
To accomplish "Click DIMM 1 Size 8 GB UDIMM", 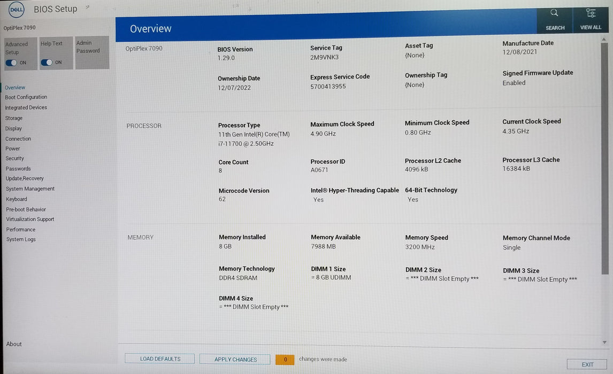I will click(331, 277).
